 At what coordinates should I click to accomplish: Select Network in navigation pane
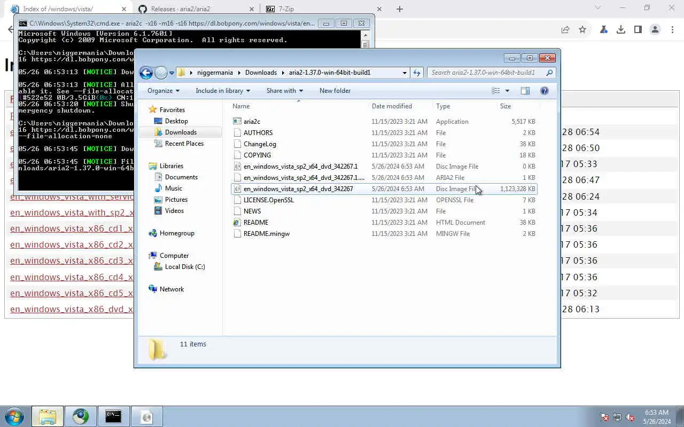(172, 289)
